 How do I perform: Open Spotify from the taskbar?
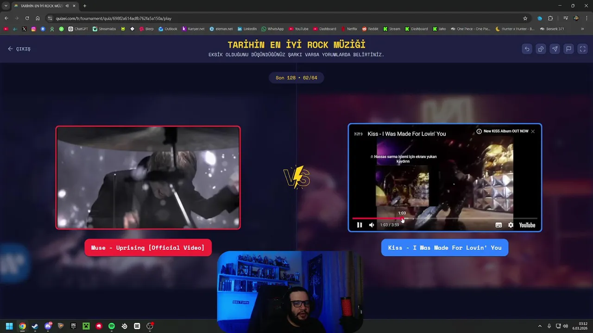coord(112,326)
